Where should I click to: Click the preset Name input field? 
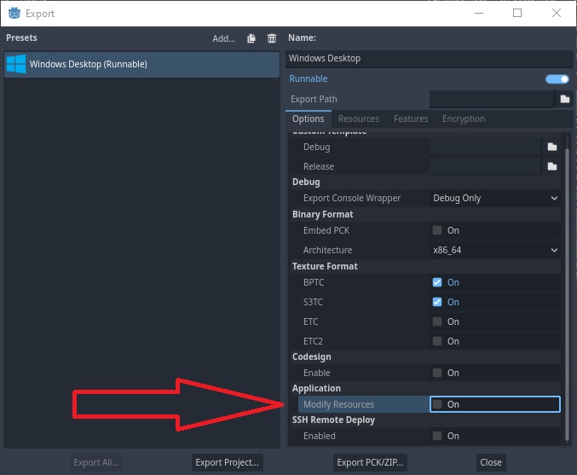pos(429,58)
